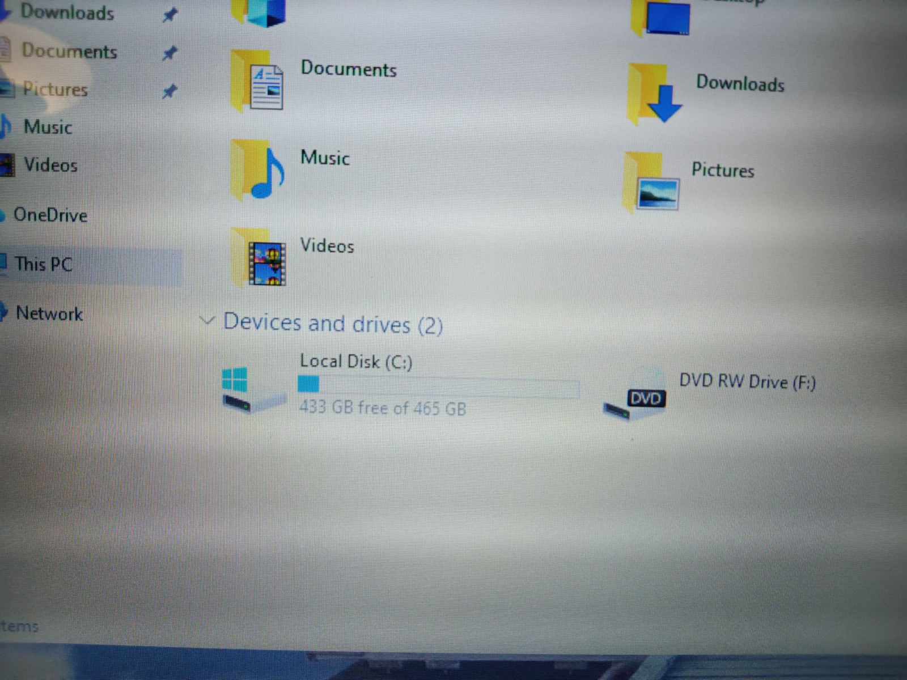Viewport: 907px width, 680px height.
Task: Select Documents in the navigation sidebar
Action: point(69,51)
